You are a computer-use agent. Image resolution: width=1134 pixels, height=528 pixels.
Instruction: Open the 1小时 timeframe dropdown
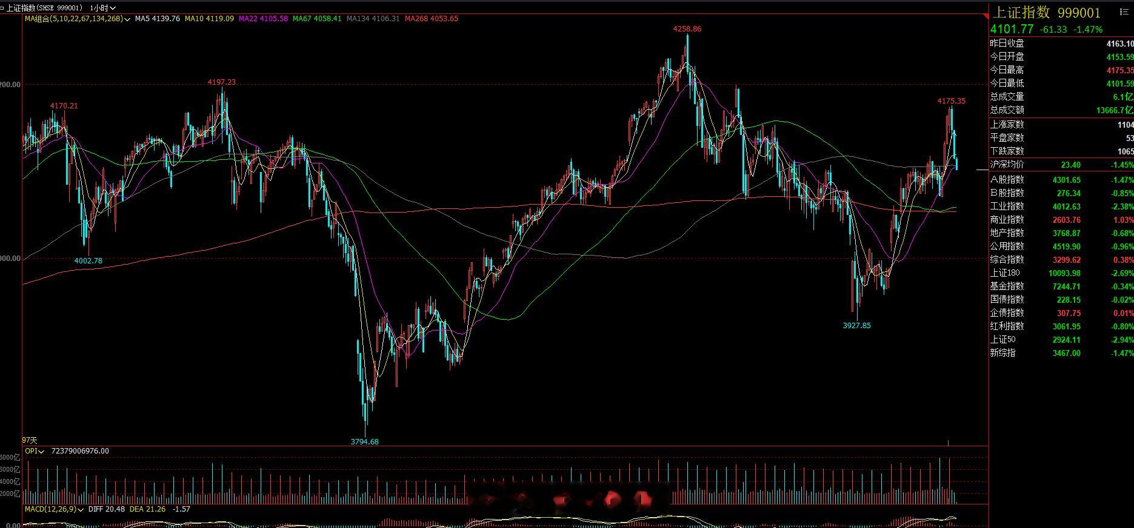click(x=102, y=8)
